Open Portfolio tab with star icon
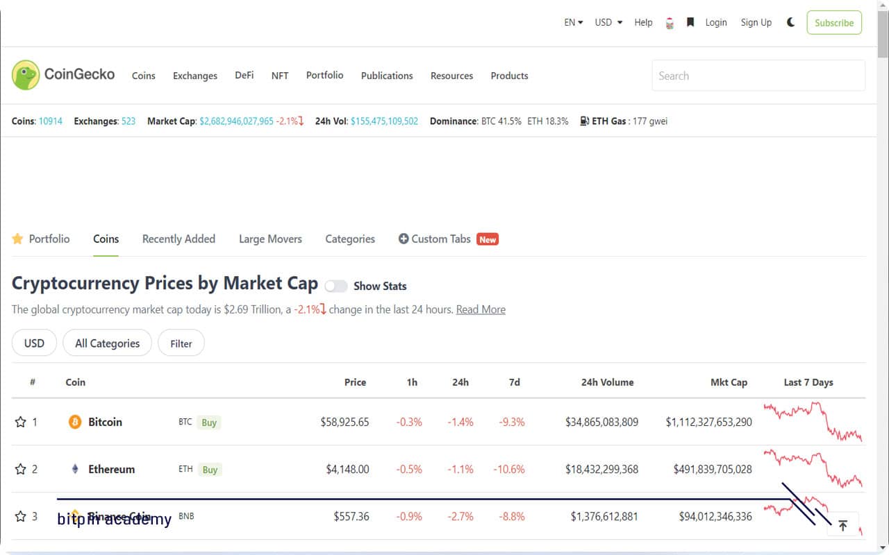The width and height of the screenshot is (889, 555). point(41,239)
